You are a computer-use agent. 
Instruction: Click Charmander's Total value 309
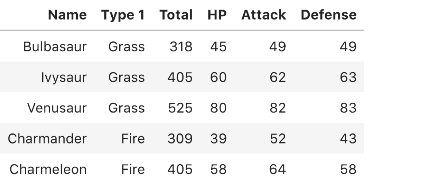tap(180, 138)
